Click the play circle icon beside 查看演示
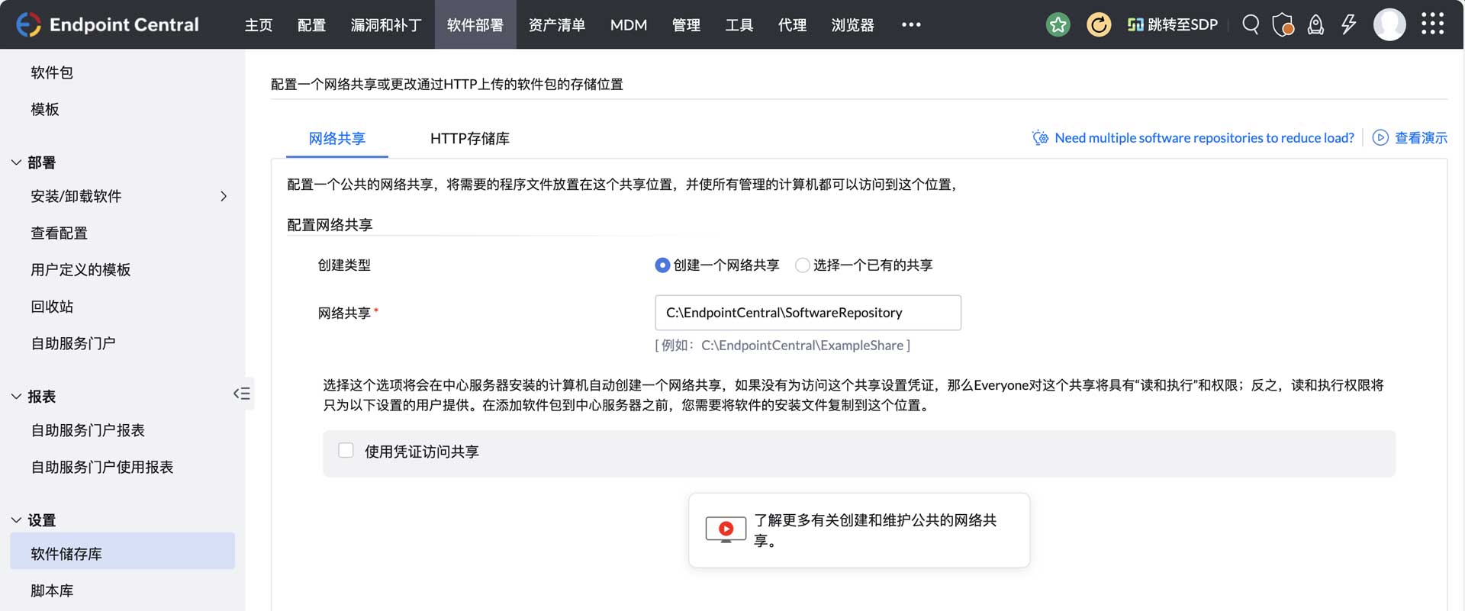1465x611 pixels. tap(1380, 137)
